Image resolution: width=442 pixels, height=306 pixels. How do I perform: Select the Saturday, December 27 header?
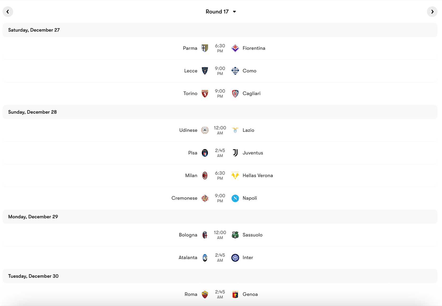pyautogui.click(x=34, y=30)
